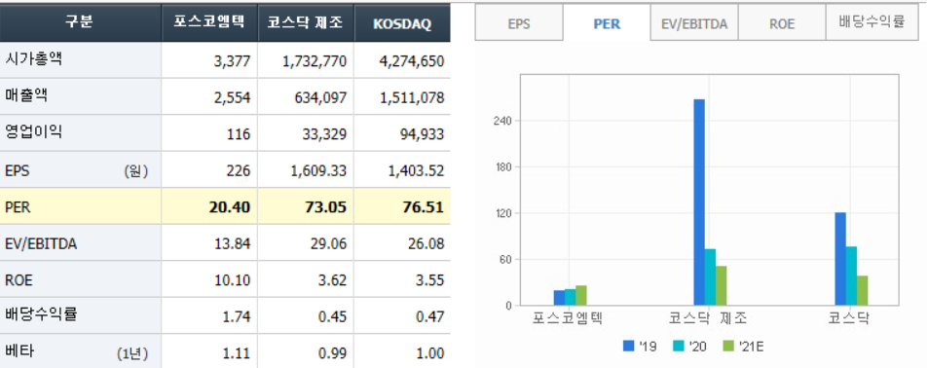Screen dimensions: 928x368
Task: Click the 2,554 revenue value
Action: (232, 97)
